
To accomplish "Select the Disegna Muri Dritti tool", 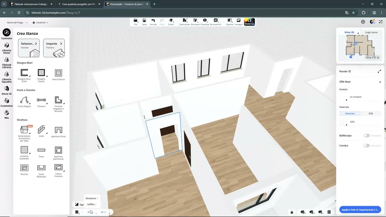I will [x=24, y=76].
